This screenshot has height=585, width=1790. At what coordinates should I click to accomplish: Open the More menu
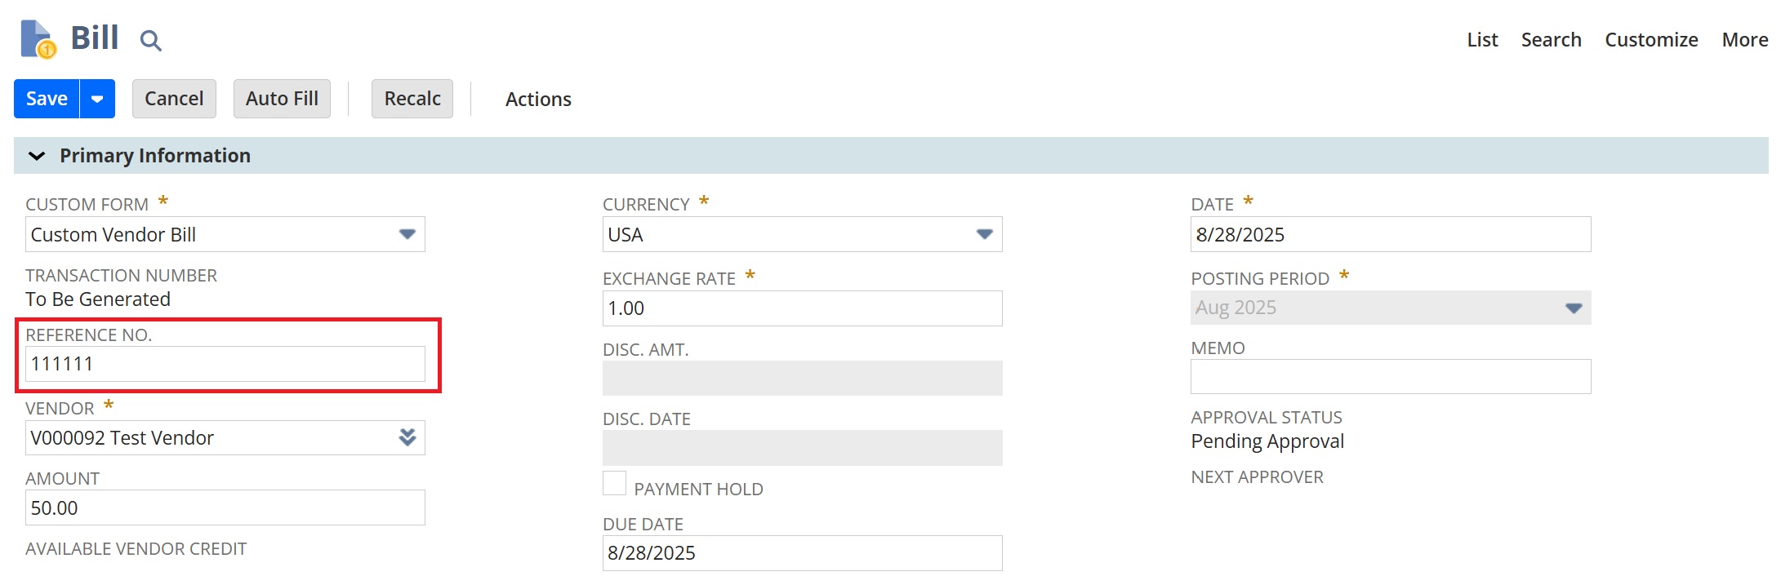point(1745,40)
